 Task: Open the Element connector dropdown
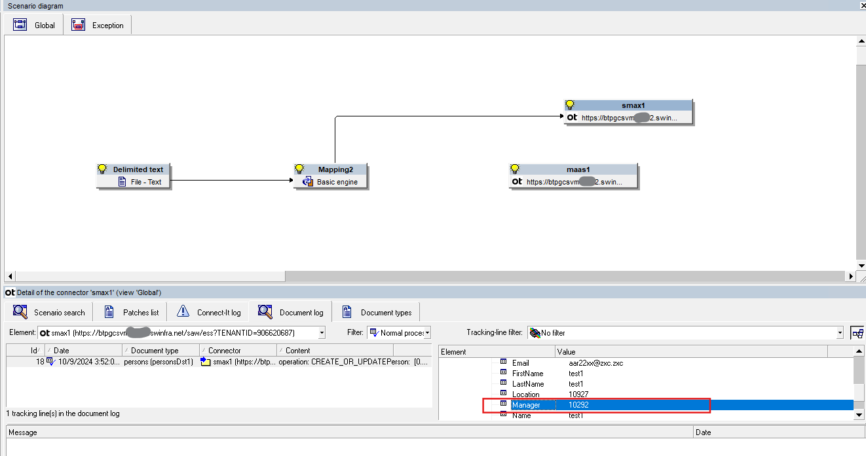[x=320, y=332]
